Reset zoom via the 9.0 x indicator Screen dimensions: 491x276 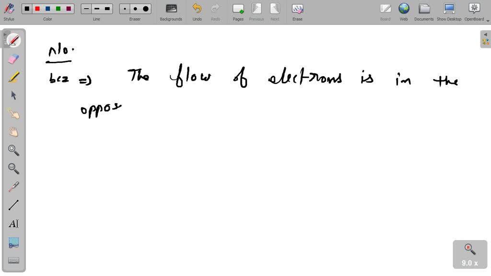coord(470,254)
